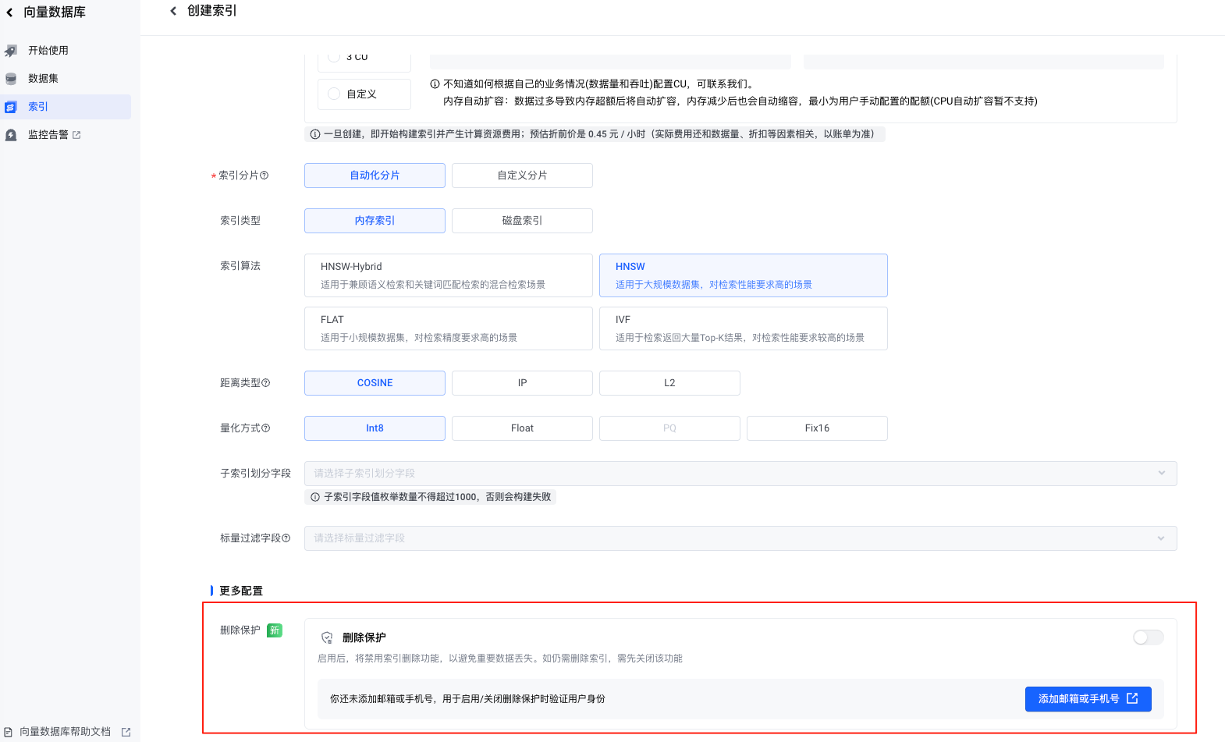Image resolution: width=1225 pixels, height=742 pixels.
Task: Open the 开始使用 rocket icon in sidebar
Action: point(11,51)
